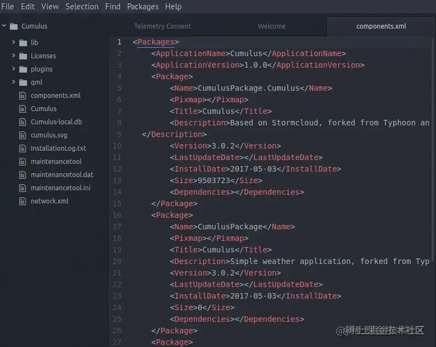Click the ApplicationVersion 1.0.0 value
Viewport: 436px width, 347px height.
[x=255, y=65]
